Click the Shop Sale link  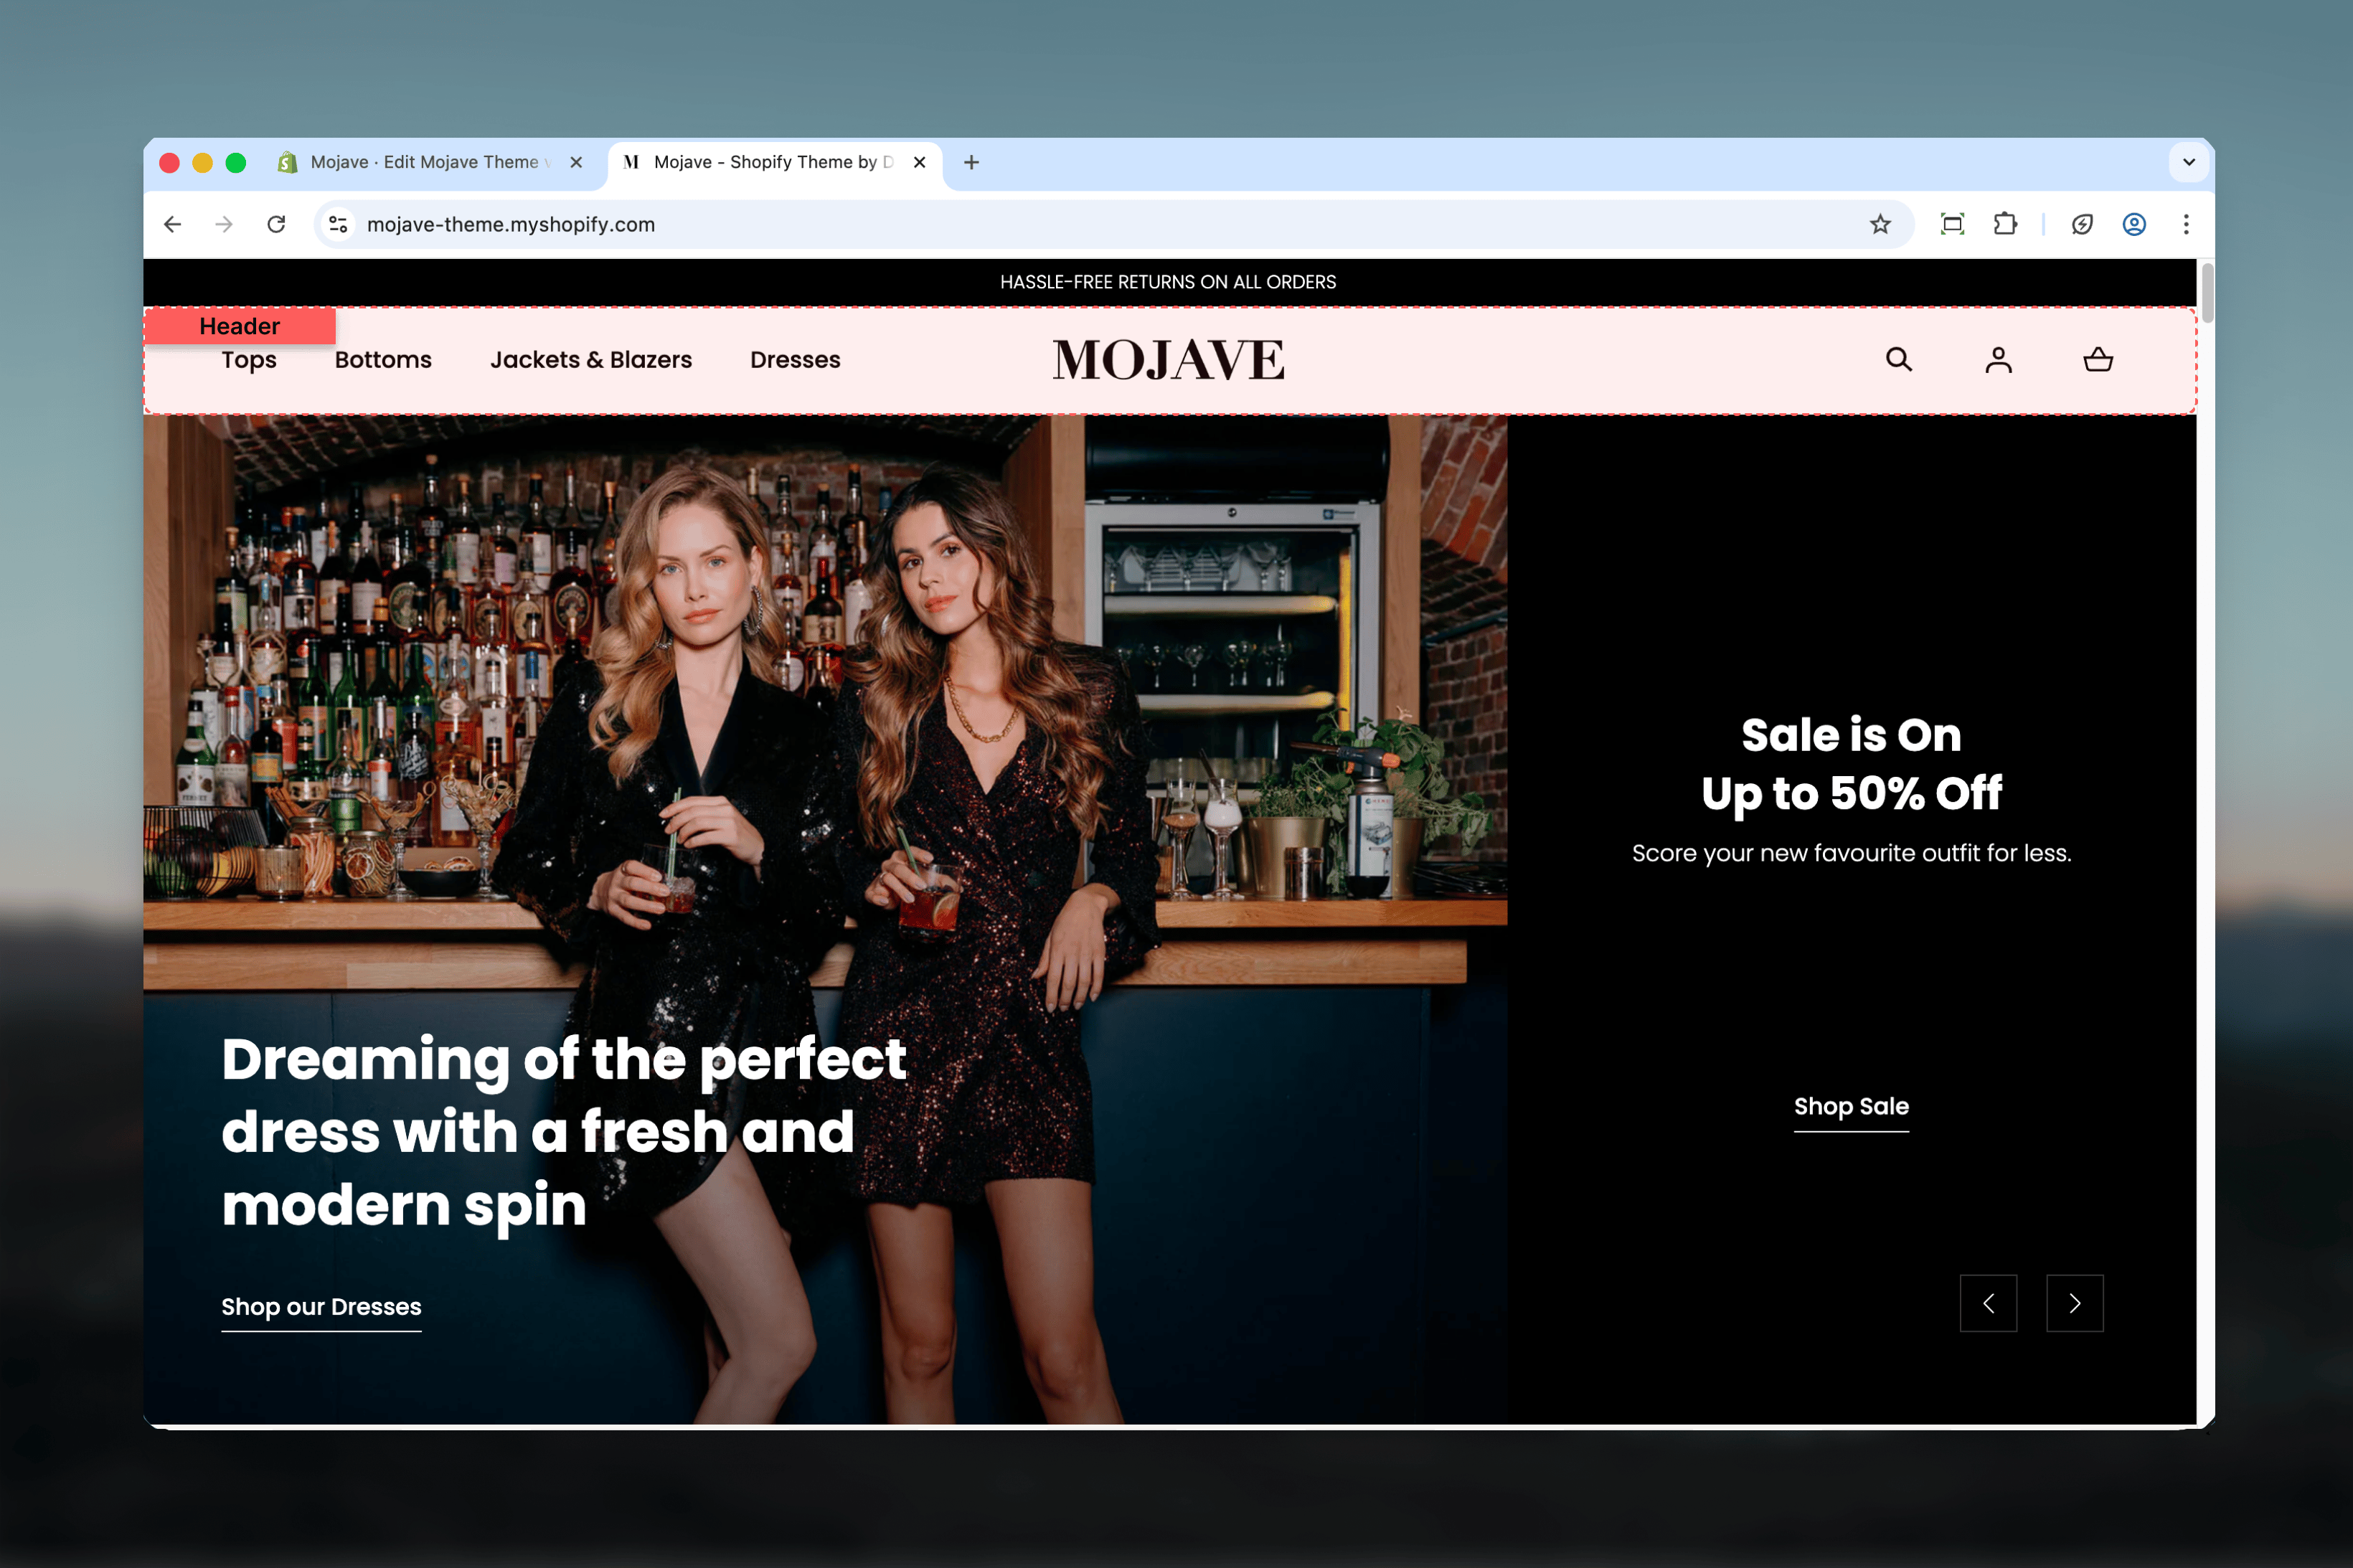[x=1851, y=1108]
